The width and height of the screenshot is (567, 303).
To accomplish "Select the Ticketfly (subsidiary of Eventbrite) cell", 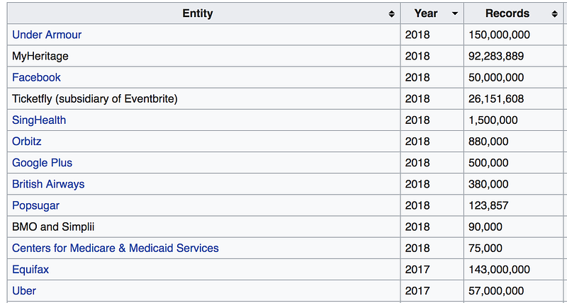I will 203,98.
